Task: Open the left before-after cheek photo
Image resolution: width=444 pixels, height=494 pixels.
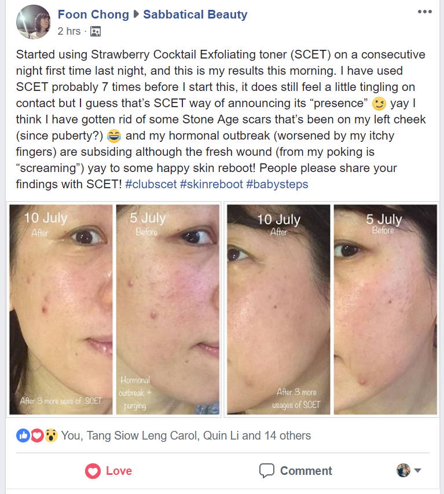Action: point(114,309)
